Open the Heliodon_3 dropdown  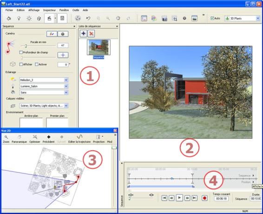pyautogui.click(x=66, y=80)
